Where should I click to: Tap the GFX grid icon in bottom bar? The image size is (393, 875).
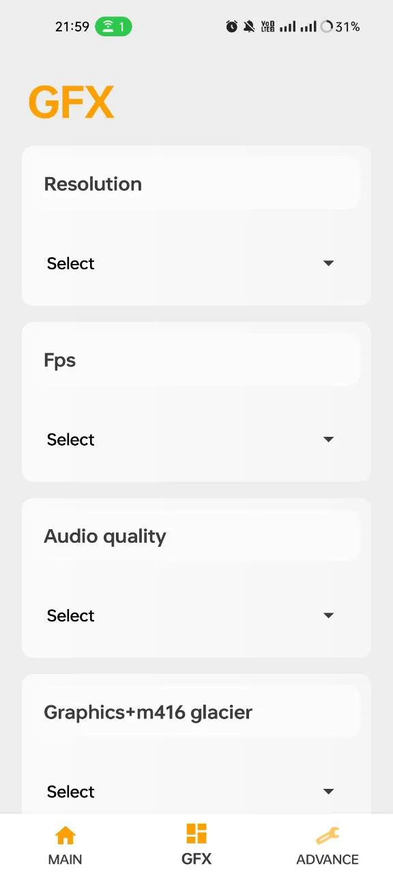click(x=196, y=833)
